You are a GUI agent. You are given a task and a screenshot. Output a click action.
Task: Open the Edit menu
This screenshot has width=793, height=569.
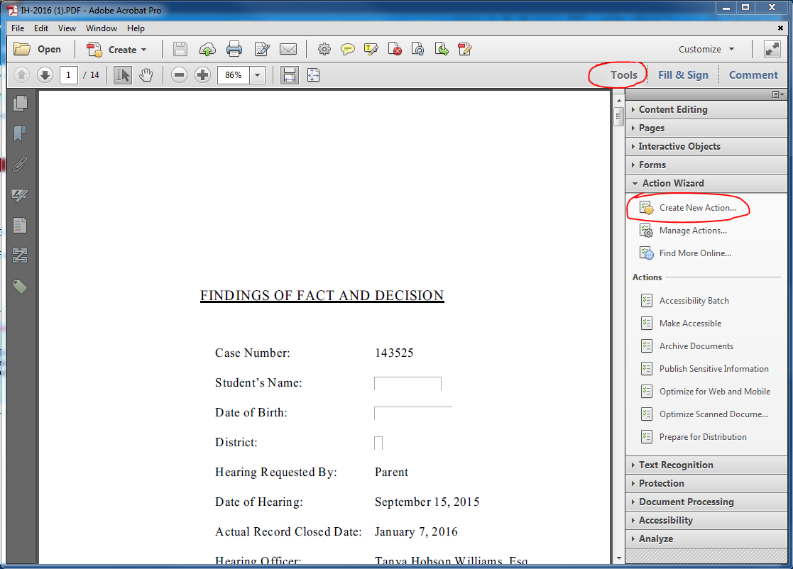[41, 28]
